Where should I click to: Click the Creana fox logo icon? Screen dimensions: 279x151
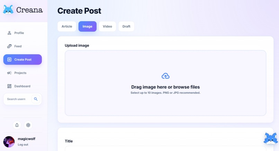[x=8, y=10]
